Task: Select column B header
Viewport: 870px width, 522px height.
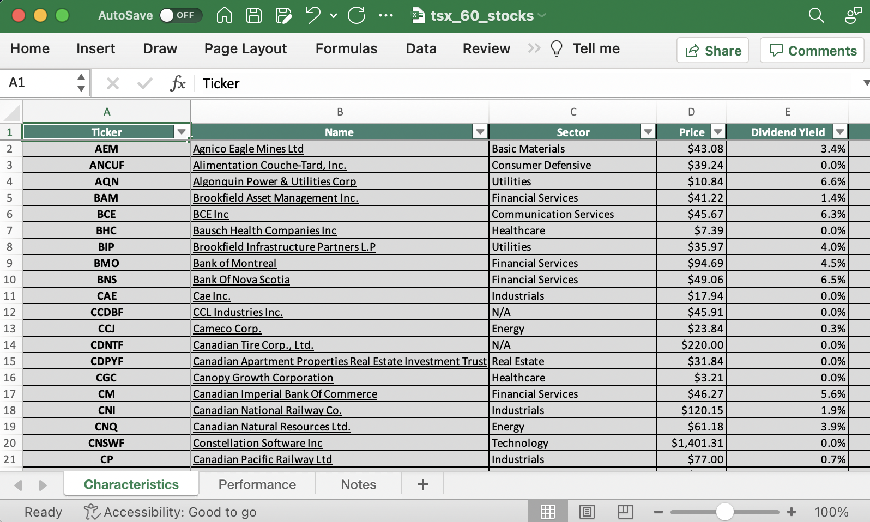Action: [x=340, y=112]
